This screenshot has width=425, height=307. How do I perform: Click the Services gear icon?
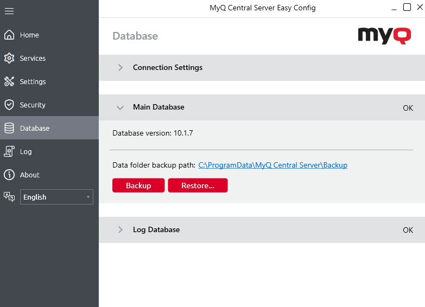pos(9,59)
